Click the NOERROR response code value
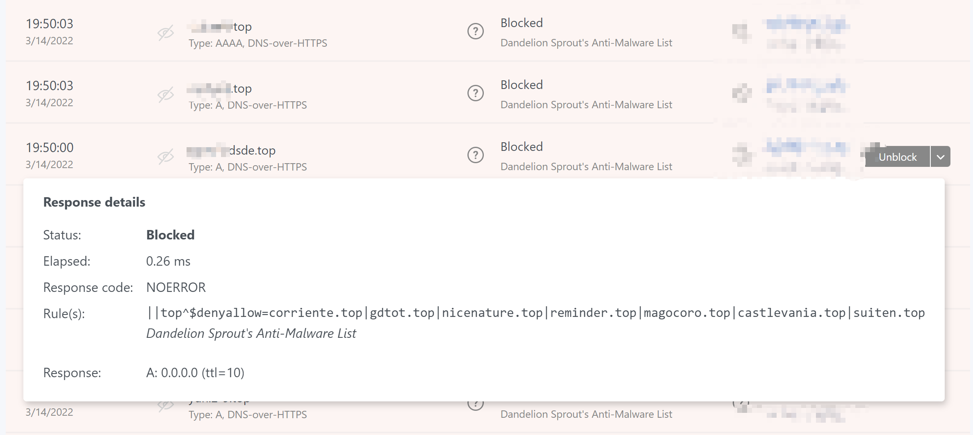Image resolution: width=973 pixels, height=435 pixels. (175, 287)
